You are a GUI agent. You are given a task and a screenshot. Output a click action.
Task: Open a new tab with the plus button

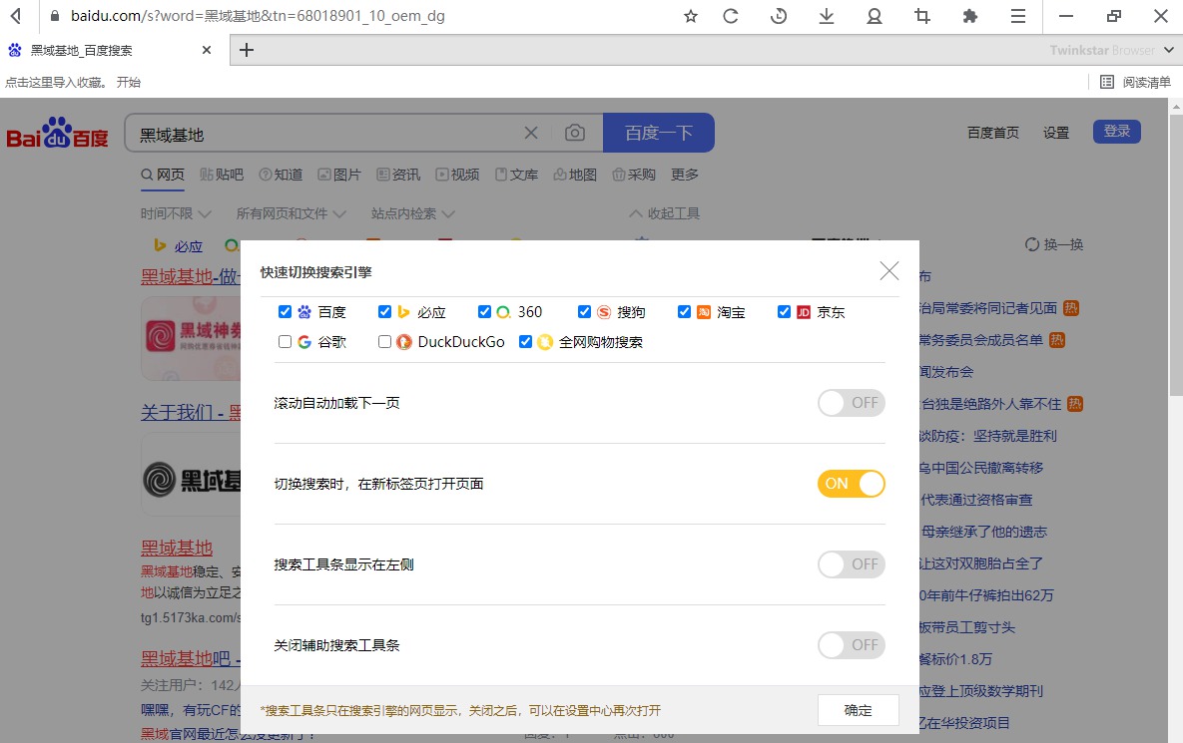246,50
